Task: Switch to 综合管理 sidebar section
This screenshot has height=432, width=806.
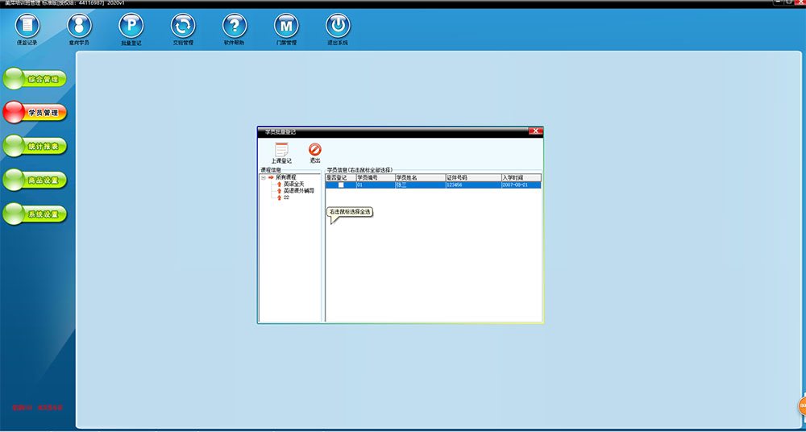Action: [35, 79]
